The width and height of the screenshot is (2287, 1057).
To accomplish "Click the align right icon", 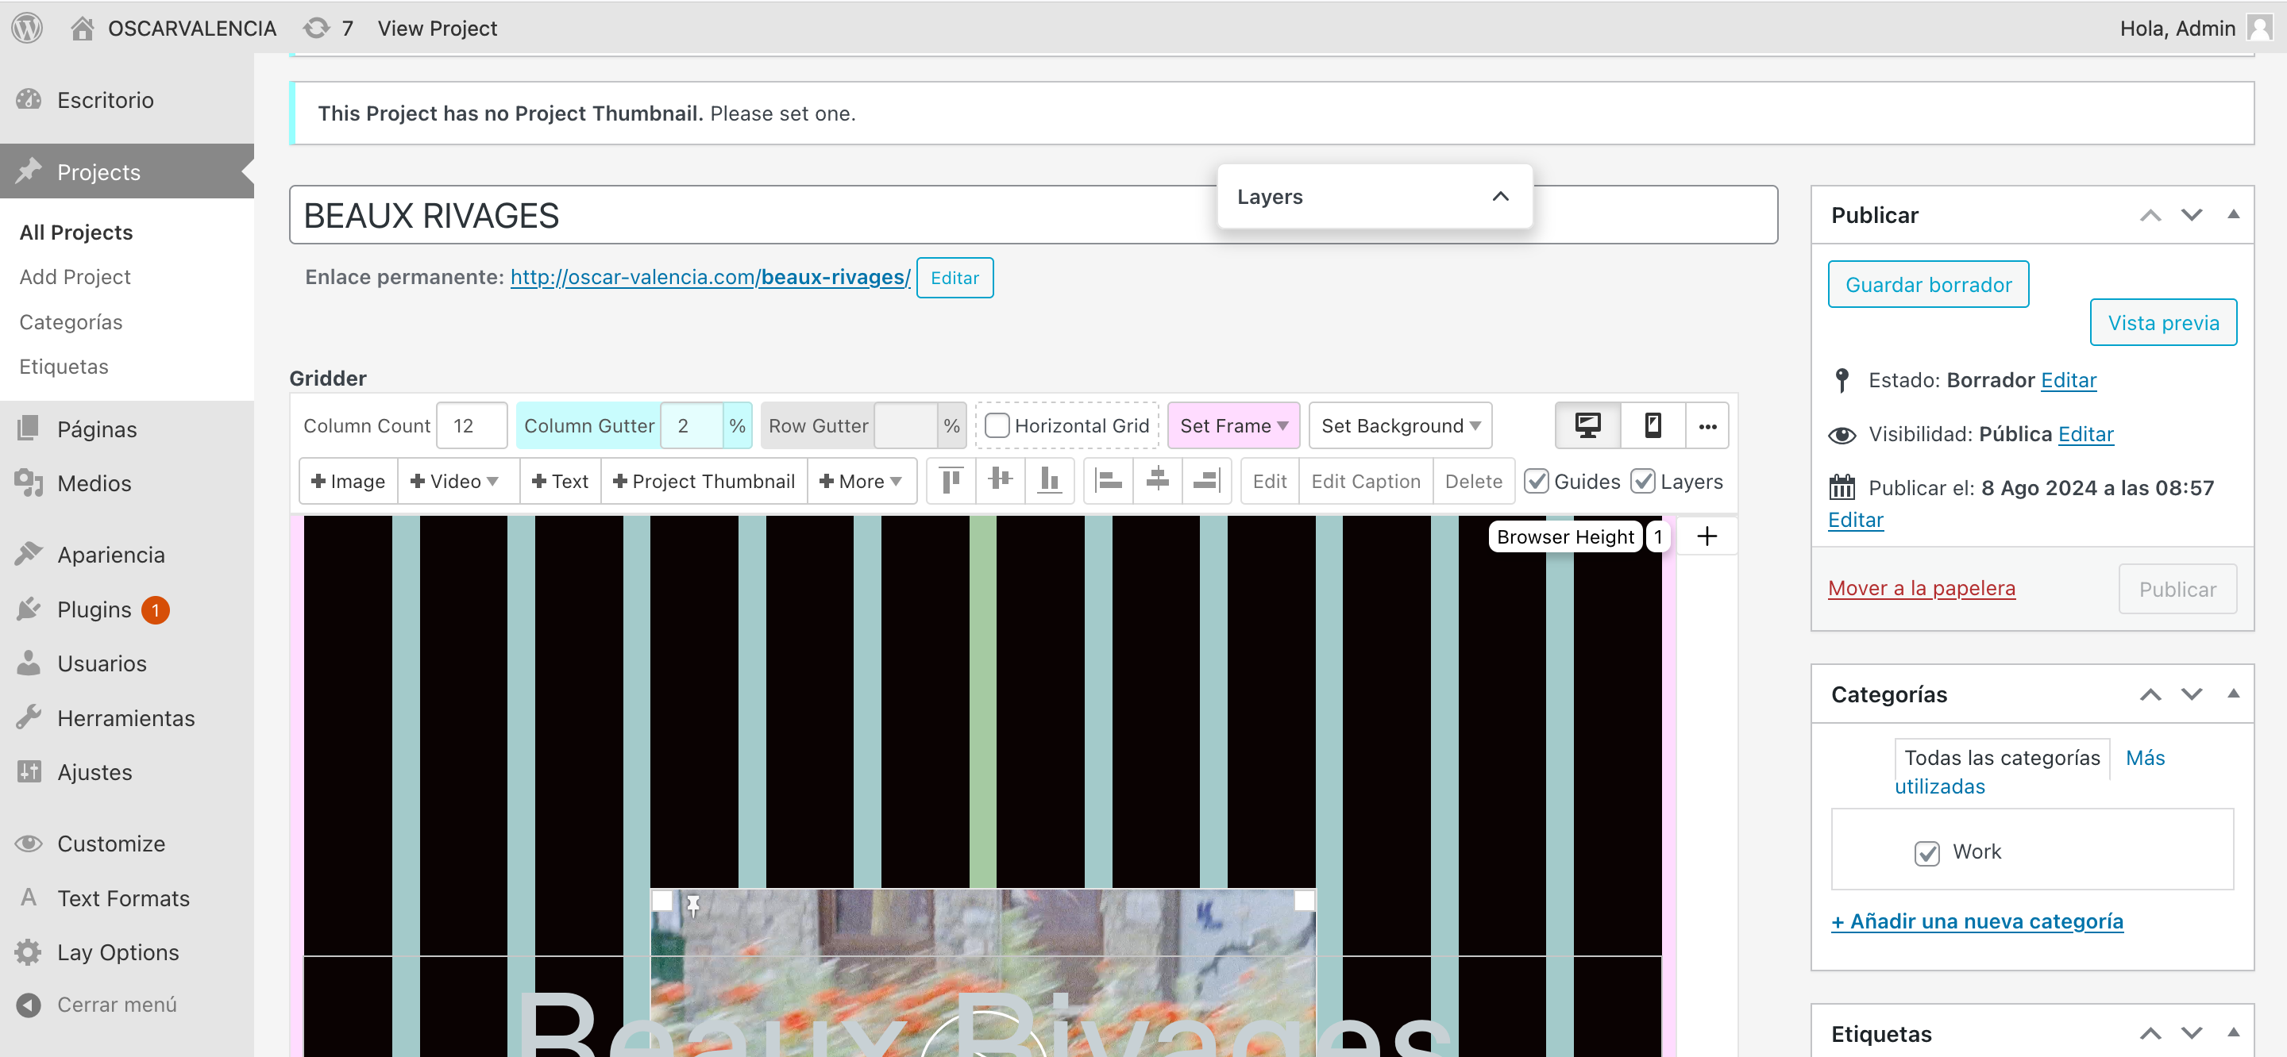I will click(1205, 480).
